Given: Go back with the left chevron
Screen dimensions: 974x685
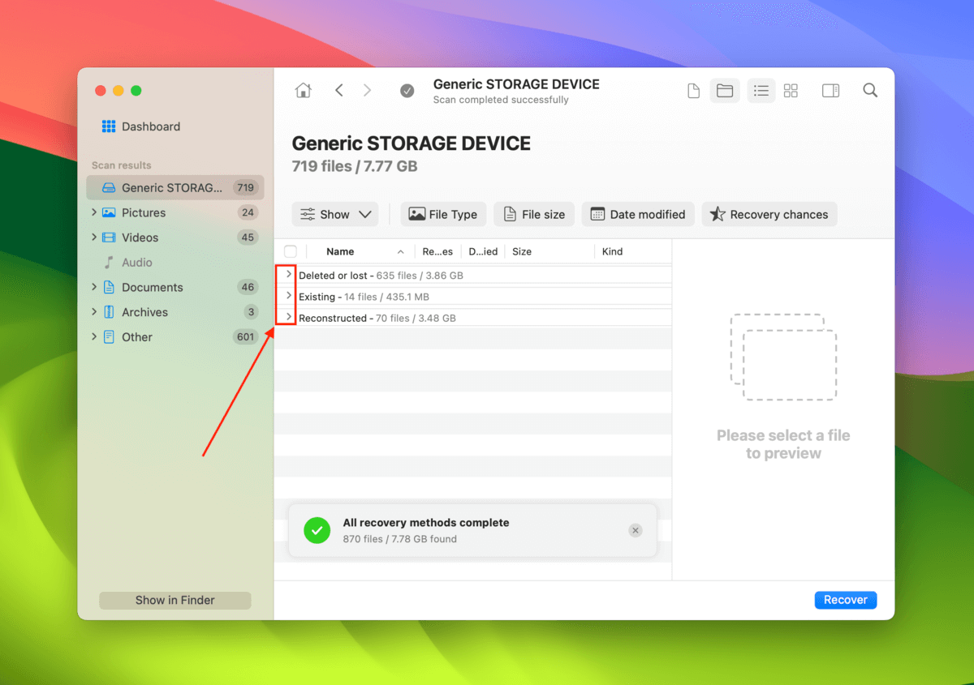Looking at the screenshot, I should pos(339,91).
